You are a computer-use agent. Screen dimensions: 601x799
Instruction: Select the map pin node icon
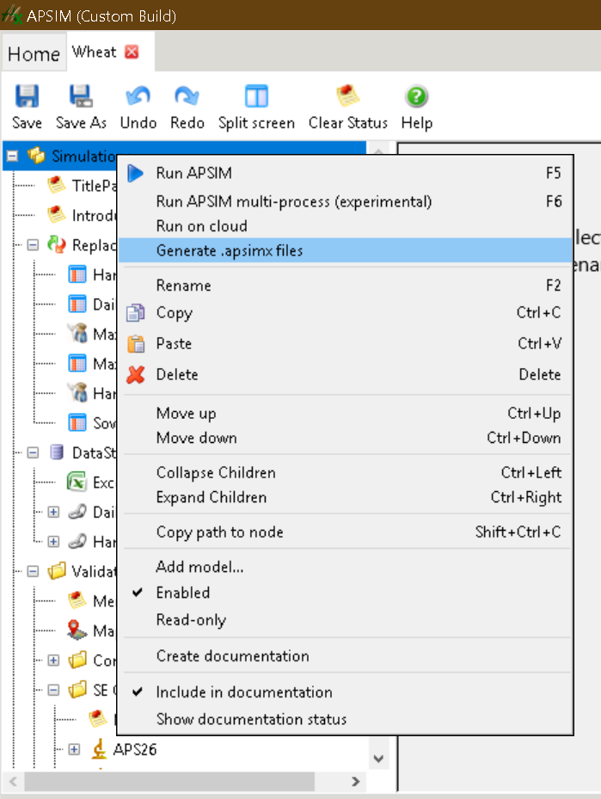(x=77, y=630)
